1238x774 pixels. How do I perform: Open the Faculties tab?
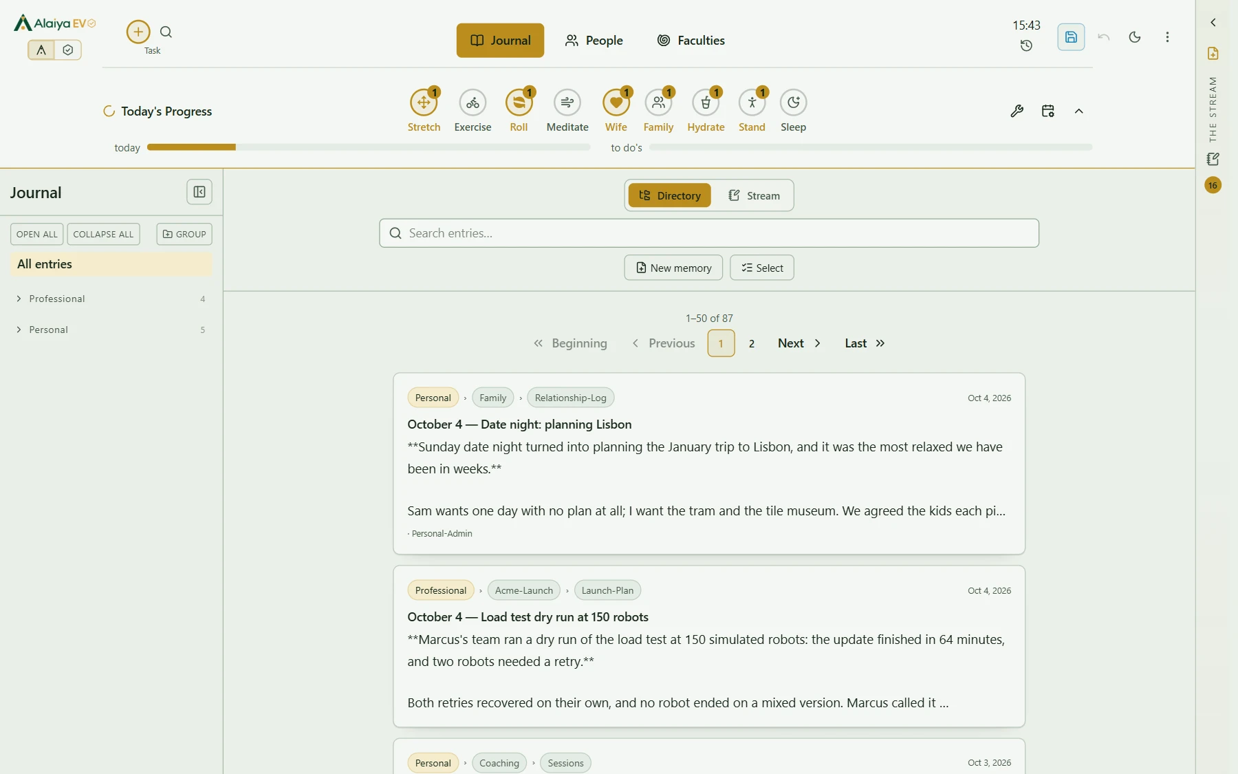[691, 41]
